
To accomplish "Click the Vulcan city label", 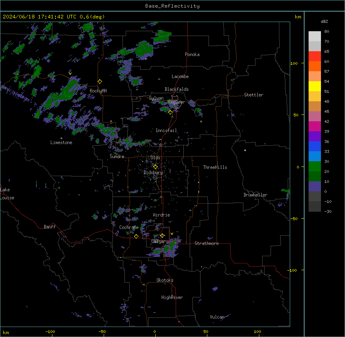I will pyautogui.click(x=217, y=317).
